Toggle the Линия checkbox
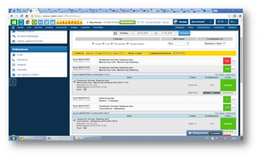The height and width of the screenshot is (157, 259). click(93, 44)
